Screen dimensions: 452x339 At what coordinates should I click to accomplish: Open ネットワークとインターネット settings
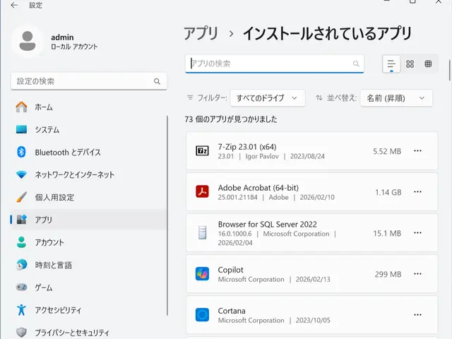click(89, 174)
